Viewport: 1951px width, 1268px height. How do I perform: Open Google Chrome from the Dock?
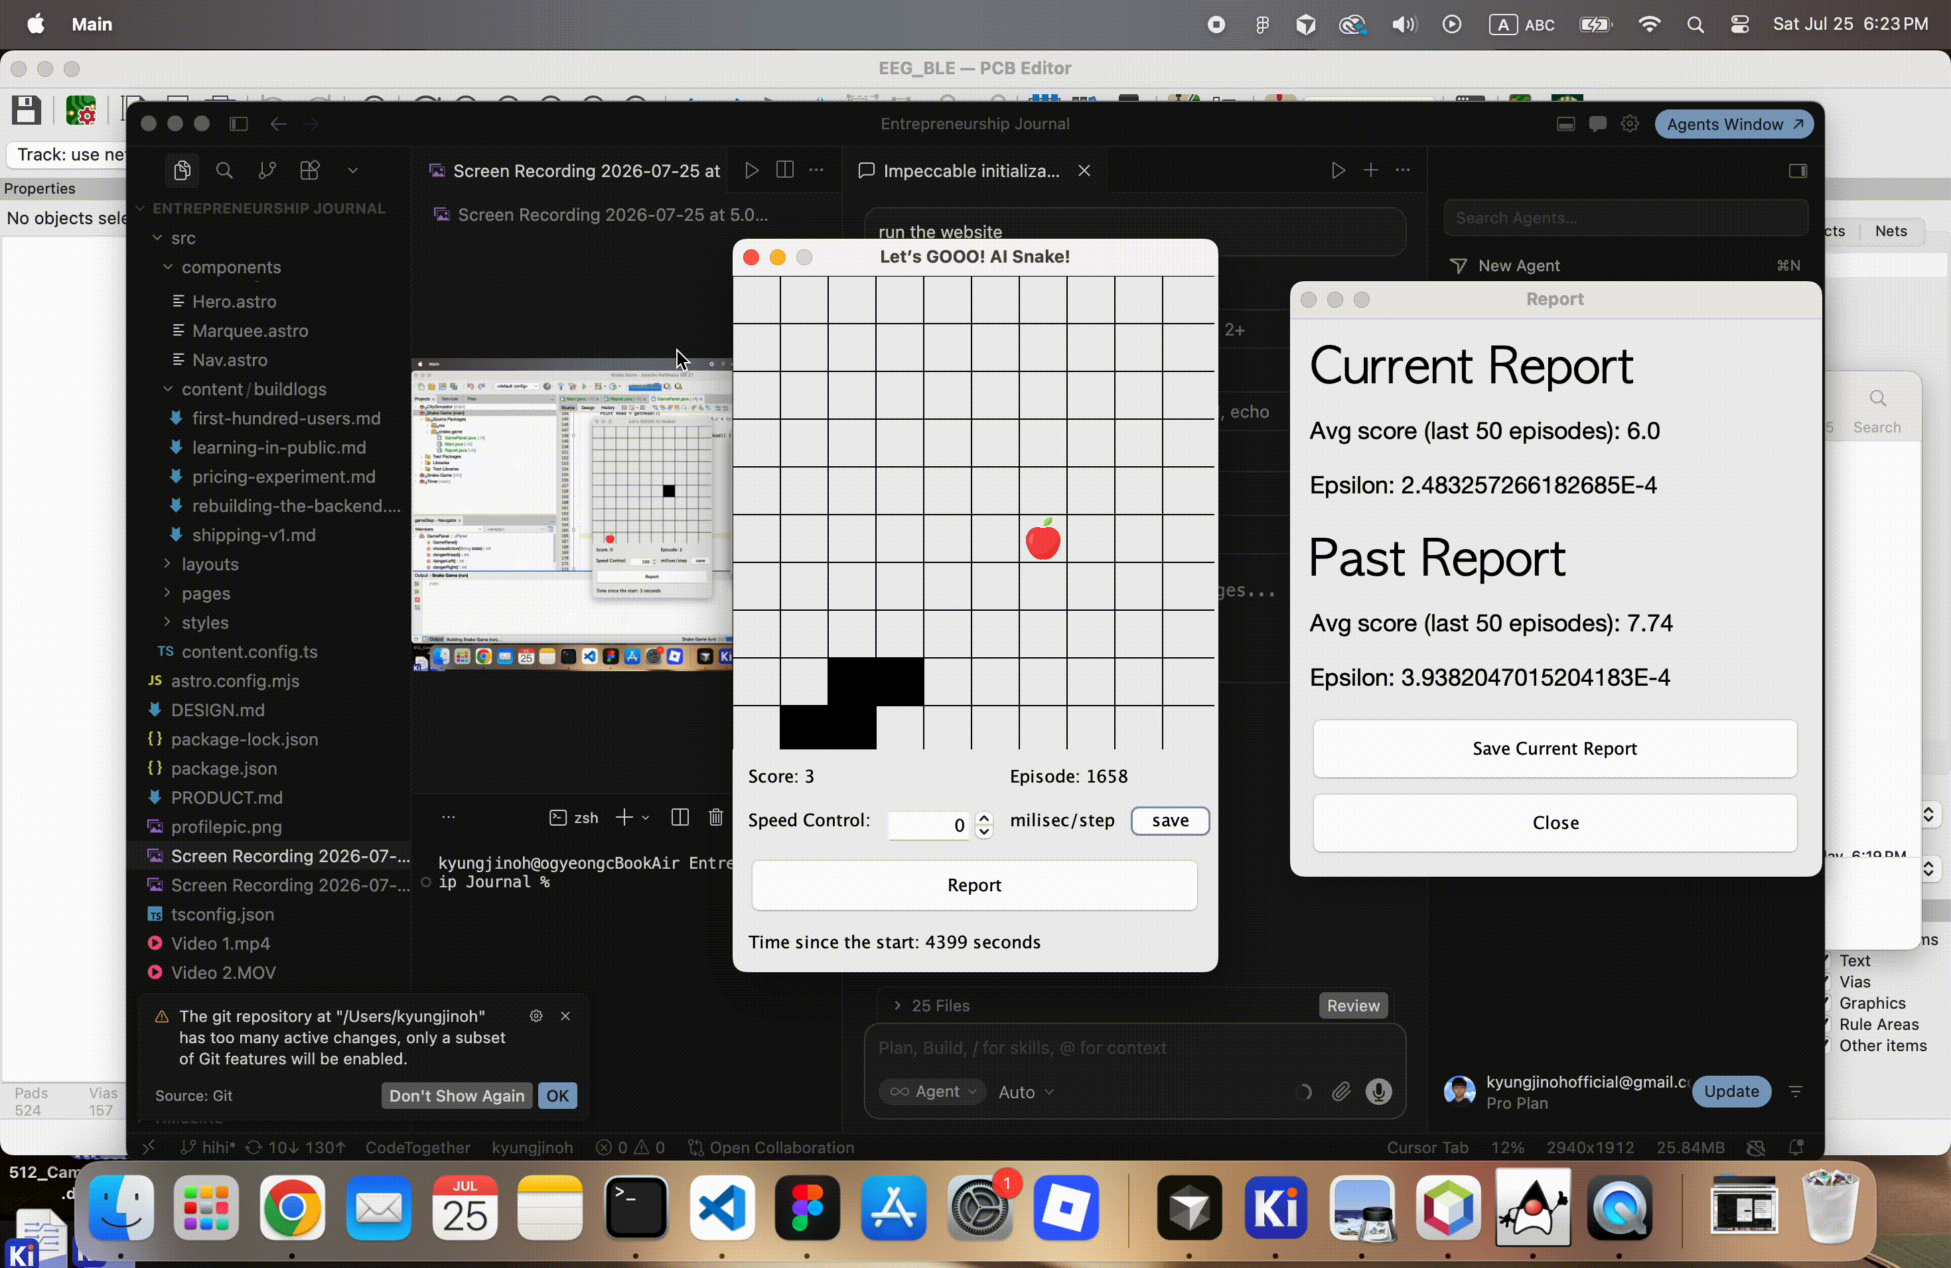(293, 1208)
